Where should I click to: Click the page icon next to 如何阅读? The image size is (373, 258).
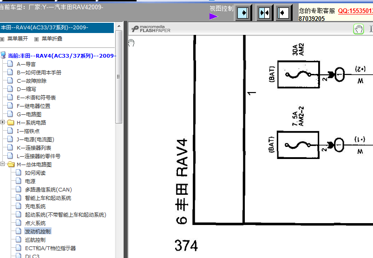click(19, 172)
